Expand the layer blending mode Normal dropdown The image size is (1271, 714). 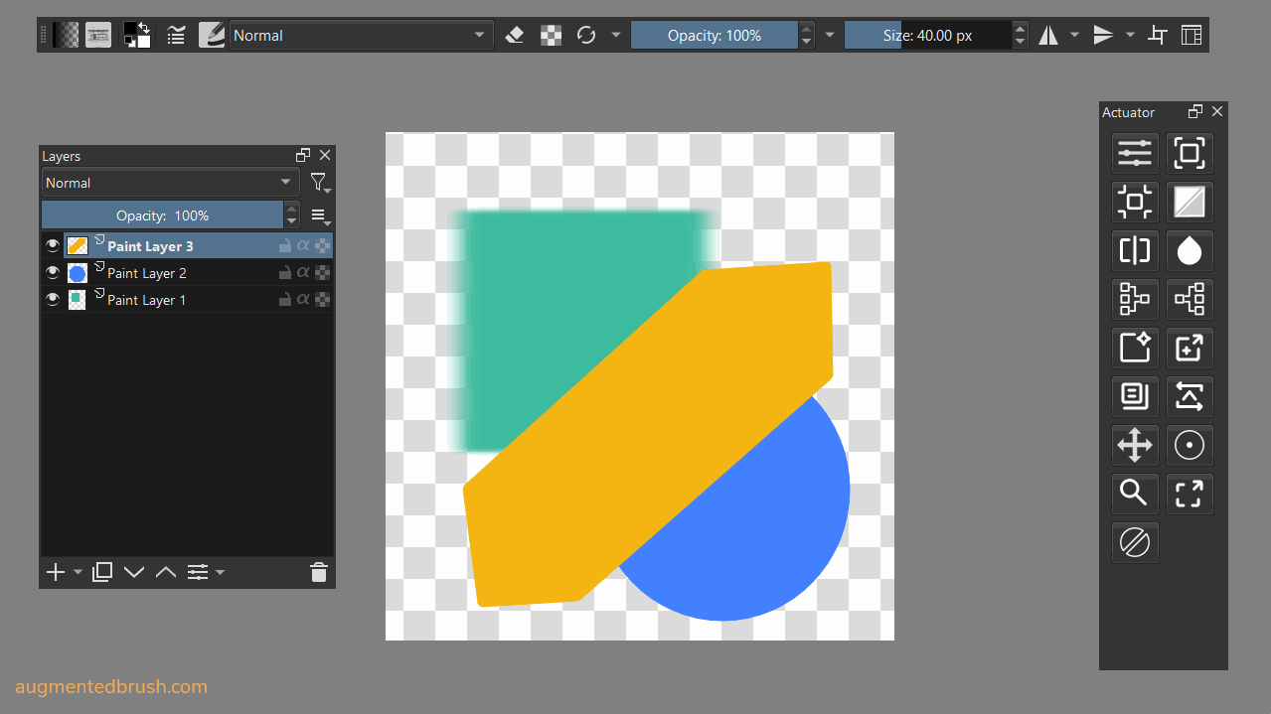[170, 183]
